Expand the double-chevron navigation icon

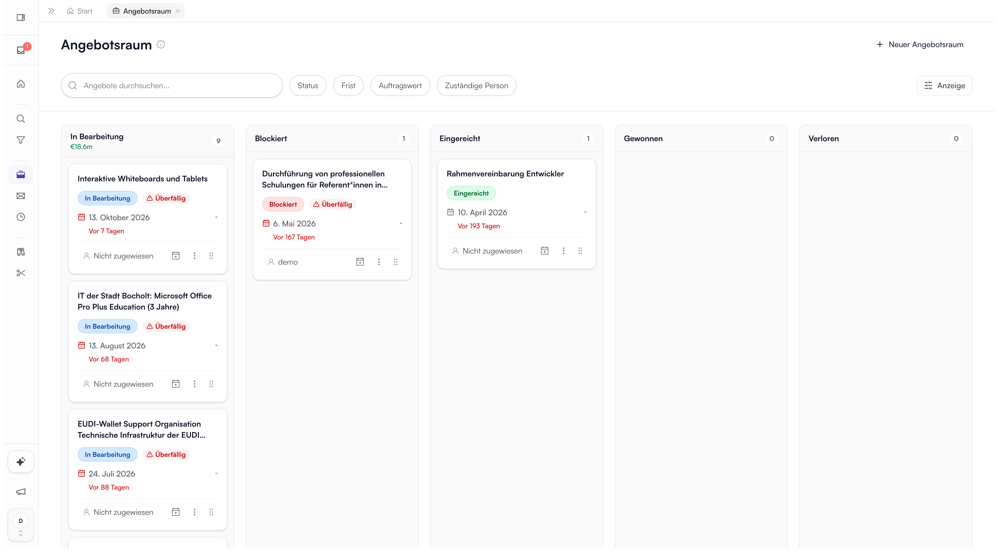51,11
